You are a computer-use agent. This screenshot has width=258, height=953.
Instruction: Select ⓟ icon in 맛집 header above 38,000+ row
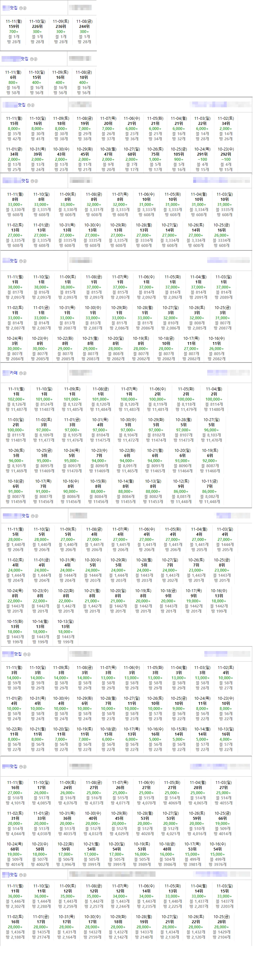pos(25,261)
